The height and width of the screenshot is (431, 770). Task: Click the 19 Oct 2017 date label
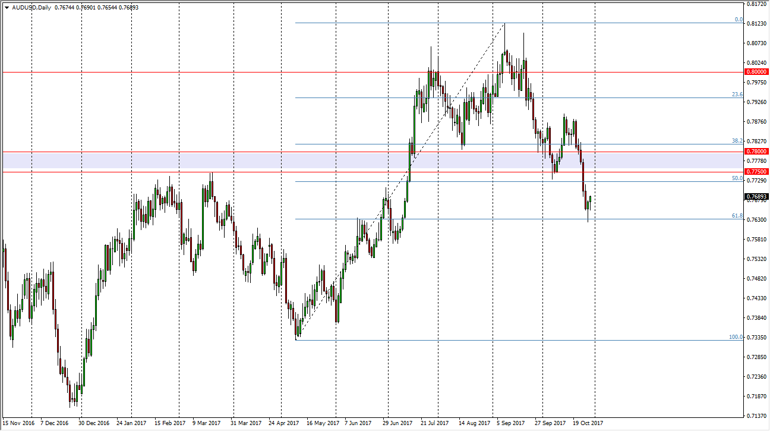point(588,423)
